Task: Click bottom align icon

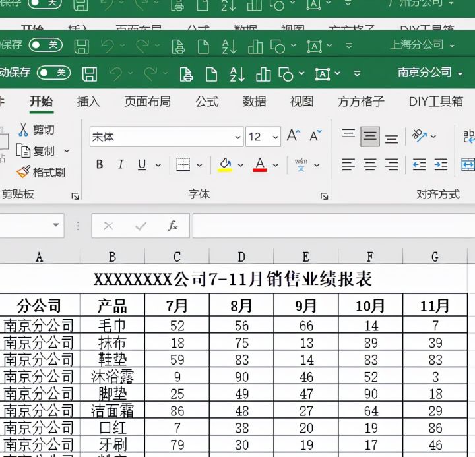Action: (391, 139)
